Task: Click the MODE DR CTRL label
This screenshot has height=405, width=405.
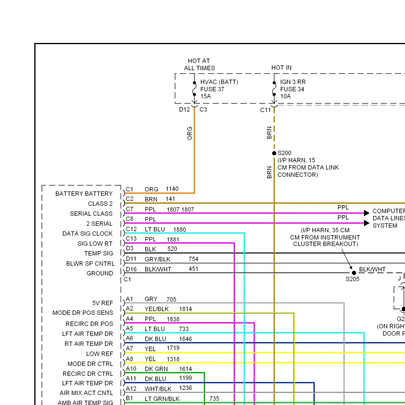Action: click(90, 364)
